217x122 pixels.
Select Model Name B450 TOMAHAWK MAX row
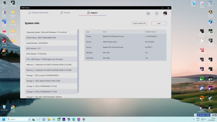[51, 37]
